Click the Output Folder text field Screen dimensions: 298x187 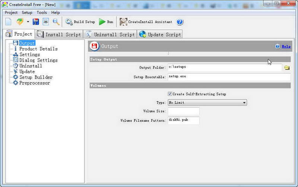pyautogui.click(x=225, y=68)
